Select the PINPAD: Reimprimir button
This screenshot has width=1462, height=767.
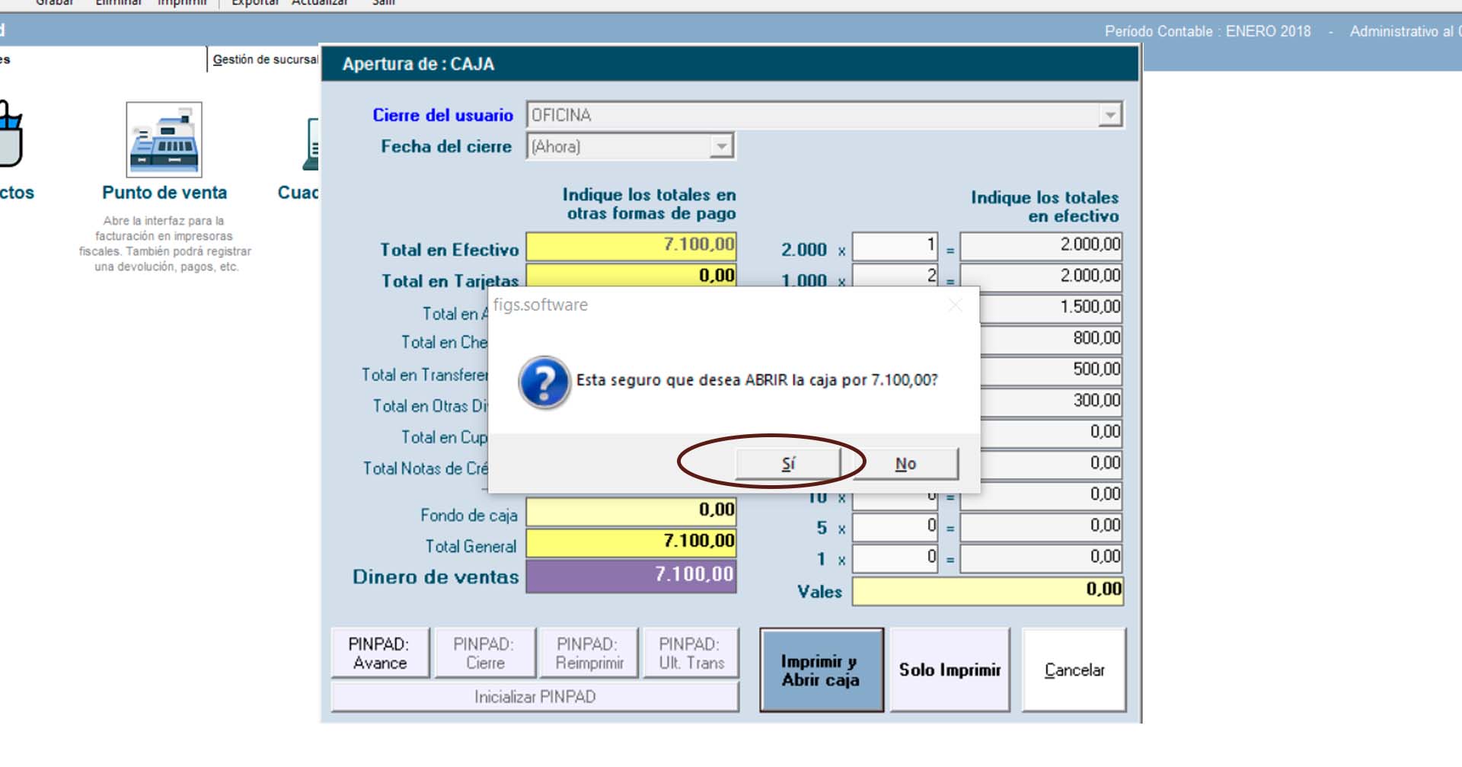coord(589,654)
